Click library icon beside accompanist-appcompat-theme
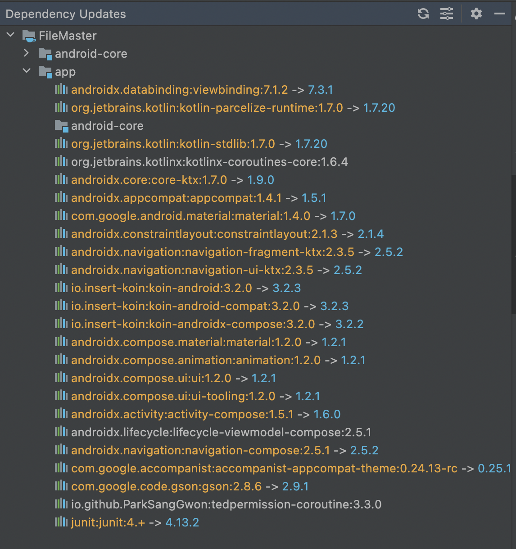This screenshot has height=549, width=516. [61, 468]
